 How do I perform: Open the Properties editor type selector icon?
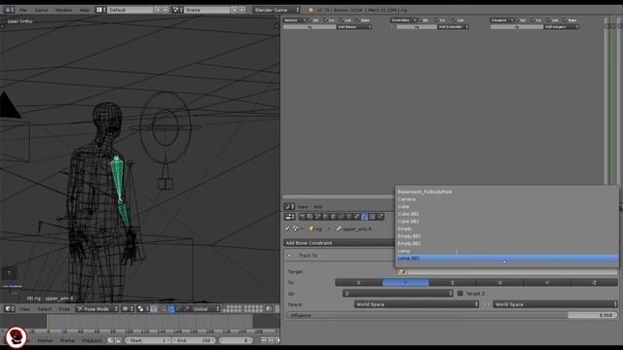coord(289,216)
